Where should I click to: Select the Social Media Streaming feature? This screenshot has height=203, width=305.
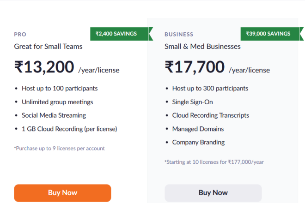tap(54, 115)
